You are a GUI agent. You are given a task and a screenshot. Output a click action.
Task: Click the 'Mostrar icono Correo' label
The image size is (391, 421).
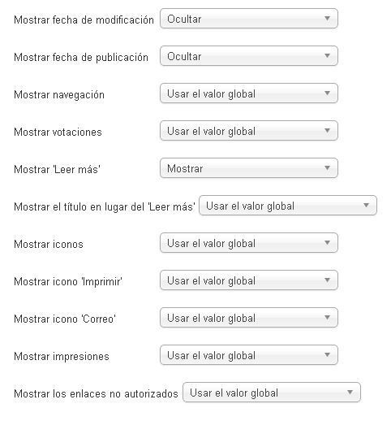[x=65, y=319]
